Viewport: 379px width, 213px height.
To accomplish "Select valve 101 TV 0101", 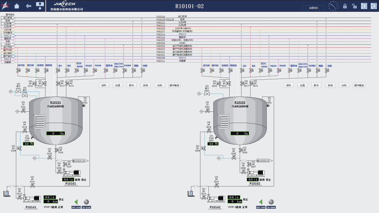I will [x=24, y=111].
